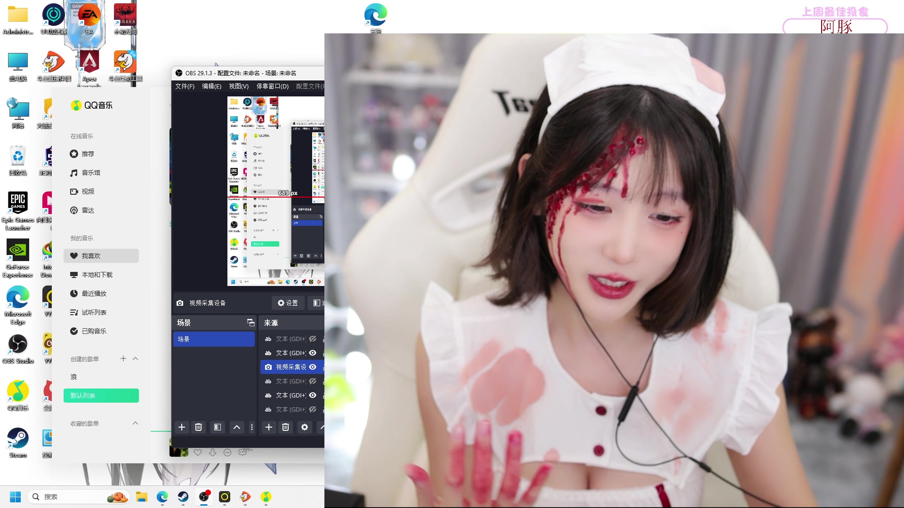904x508 pixels.
Task: Select the 视频采集设备 source row
Action: [x=292, y=367]
